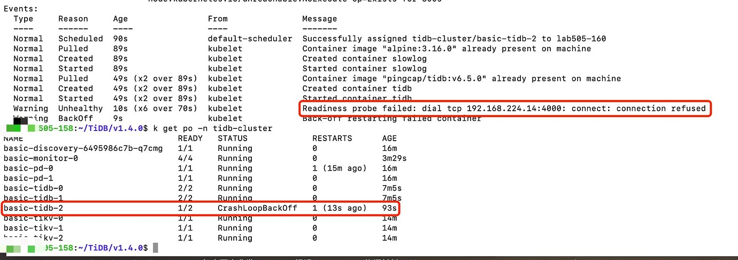
Task: Click the Readiness probe failed message
Action: 504,109
